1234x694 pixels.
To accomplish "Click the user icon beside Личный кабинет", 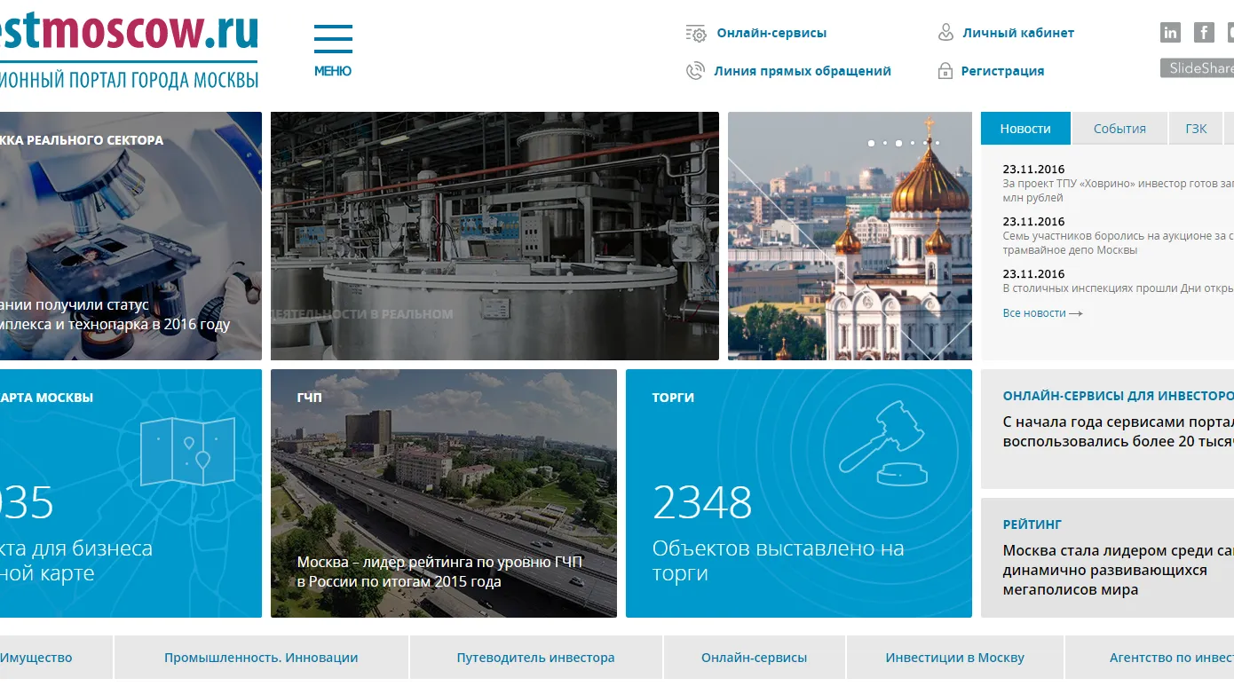I will pyautogui.click(x=945, y=33).
